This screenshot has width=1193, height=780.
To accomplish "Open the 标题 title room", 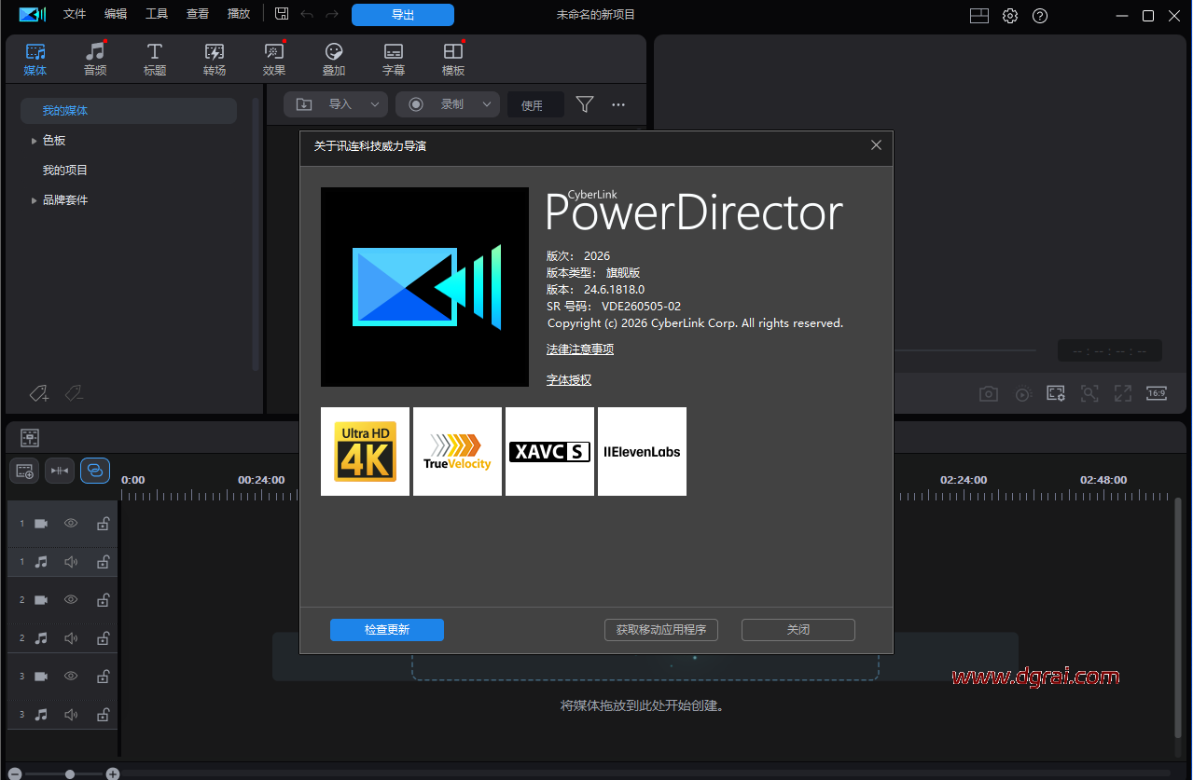I will (x=155, y=60).
